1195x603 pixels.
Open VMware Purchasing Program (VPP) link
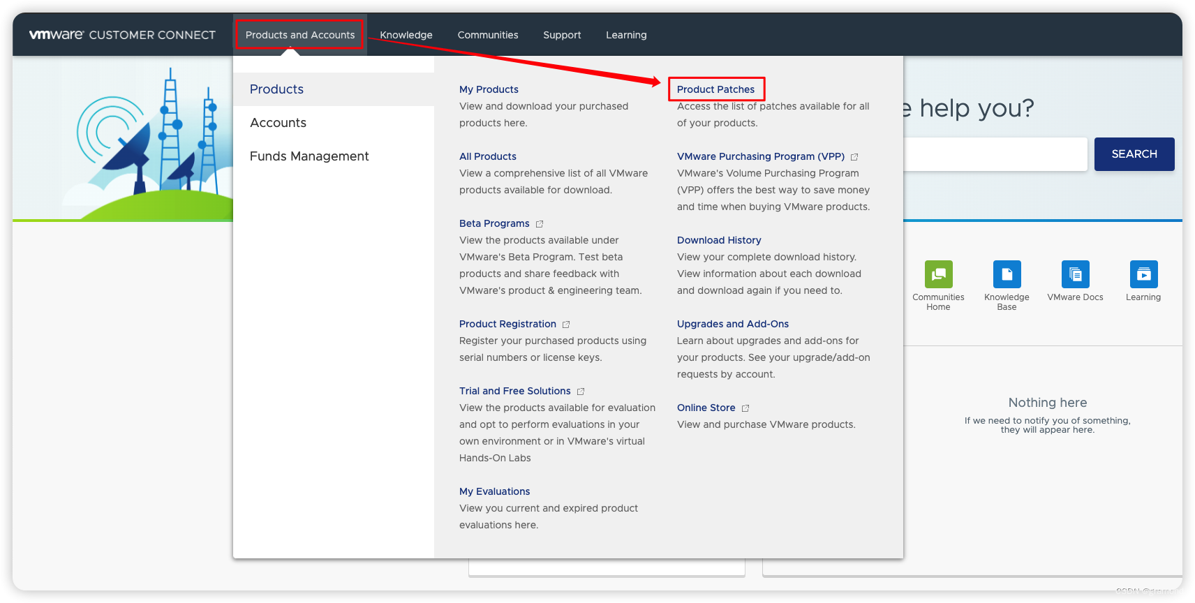click(x=761, y=156)
